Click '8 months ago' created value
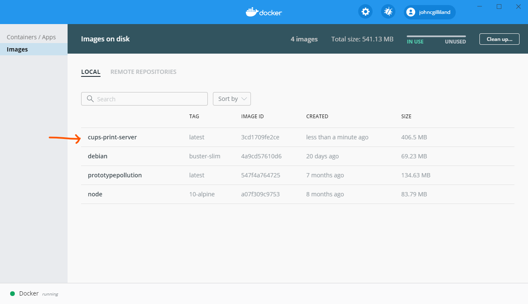 [x=325, y=194]
